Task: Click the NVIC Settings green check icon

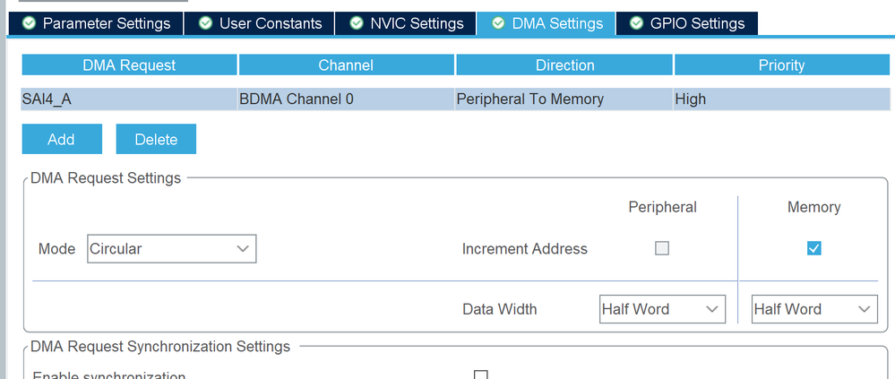Action: [x=357, y=23]
